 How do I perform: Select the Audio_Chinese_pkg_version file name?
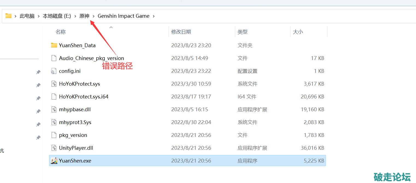tap(91, 58)
